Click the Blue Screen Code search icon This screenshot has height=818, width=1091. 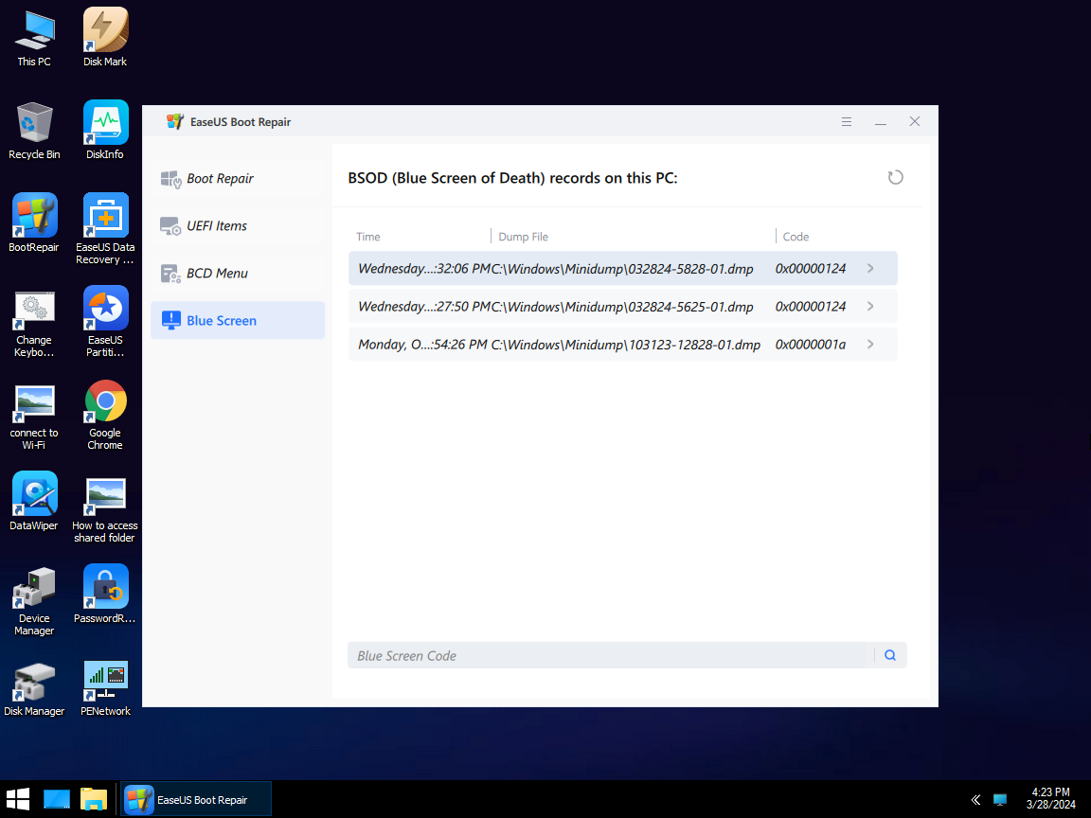coord(890,655)
